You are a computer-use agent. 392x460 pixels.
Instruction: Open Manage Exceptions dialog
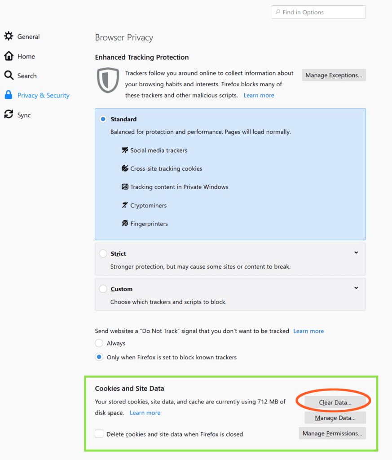point(334,75)
